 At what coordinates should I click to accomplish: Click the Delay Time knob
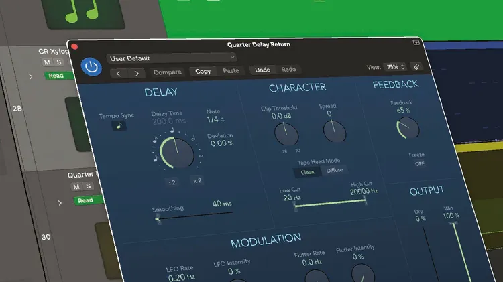click(177, 153)
